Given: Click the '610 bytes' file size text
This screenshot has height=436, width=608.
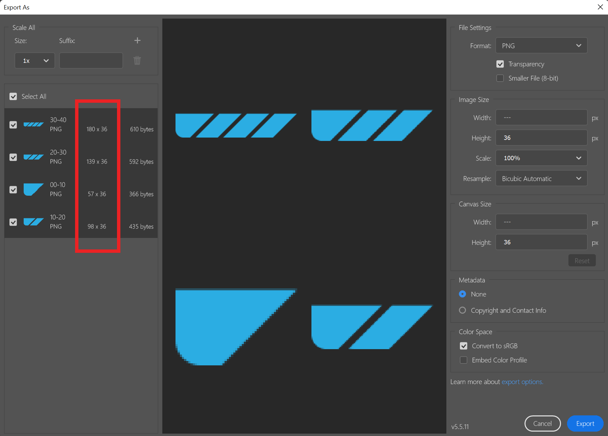Looking at the screenshot, I should coord(142,129).
